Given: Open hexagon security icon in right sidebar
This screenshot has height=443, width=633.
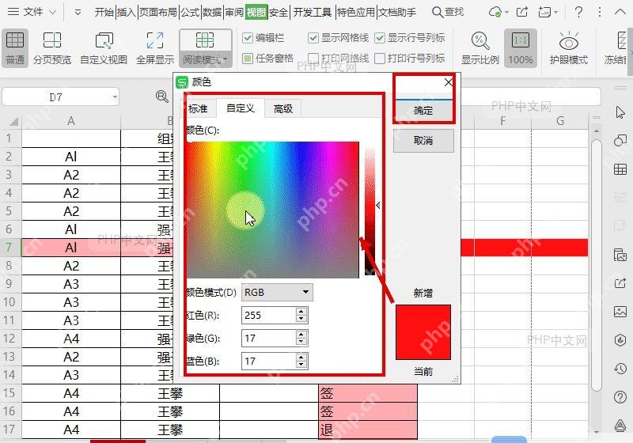Looking at the screenshot, I should click(x=620, y=340).
